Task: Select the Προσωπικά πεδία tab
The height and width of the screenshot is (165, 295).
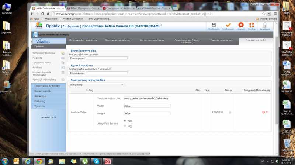Action: pos(256,40)
